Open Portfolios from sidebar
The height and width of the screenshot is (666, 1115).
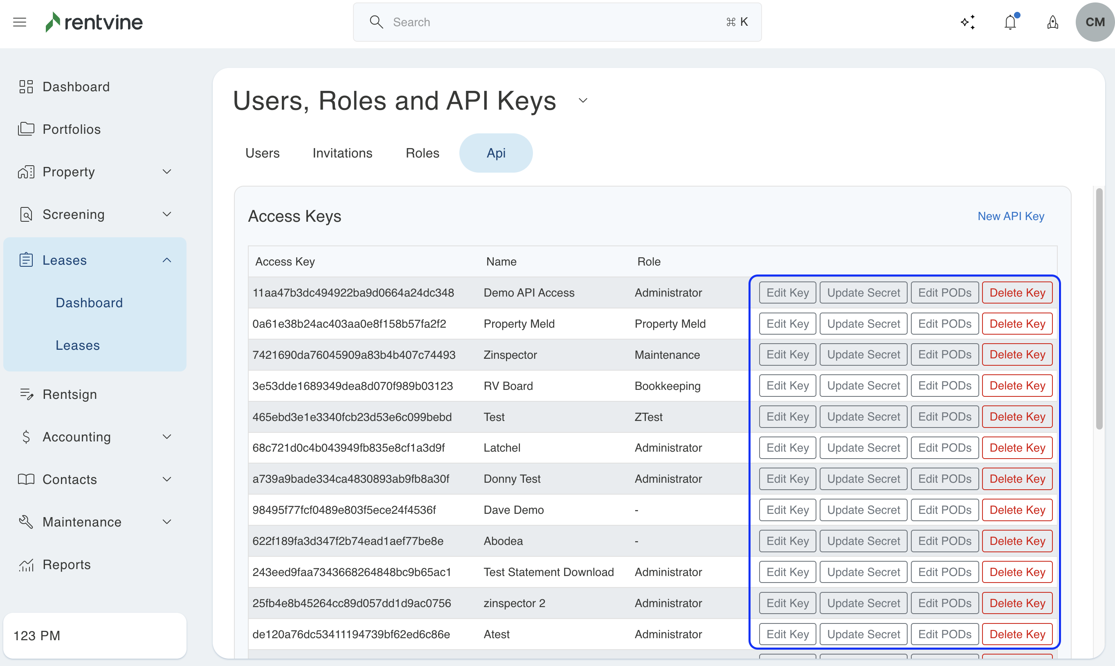[71, 129]
